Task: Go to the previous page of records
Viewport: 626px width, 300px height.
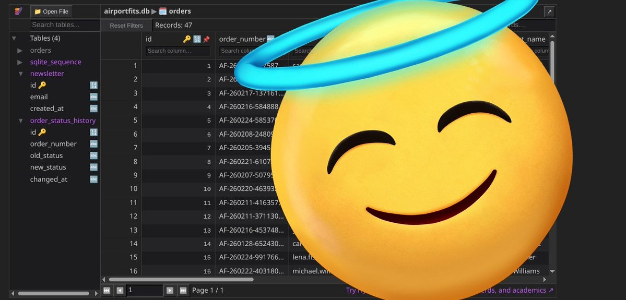Action: [x=120, y=291]
